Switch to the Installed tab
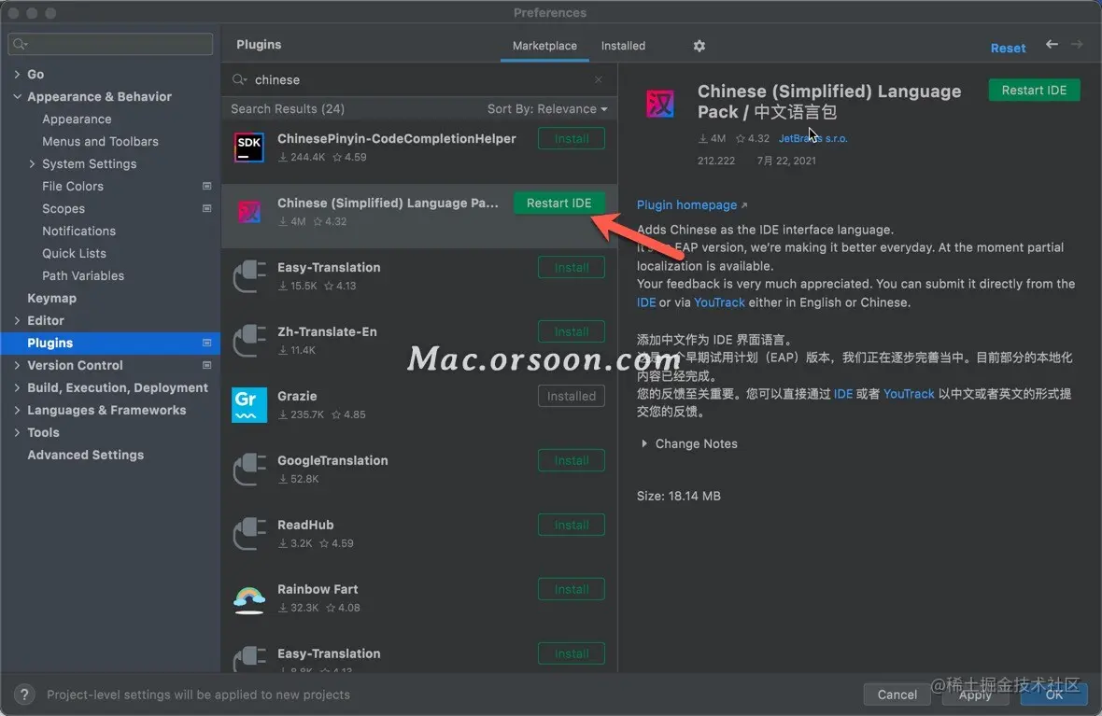 tap(623, 46)
